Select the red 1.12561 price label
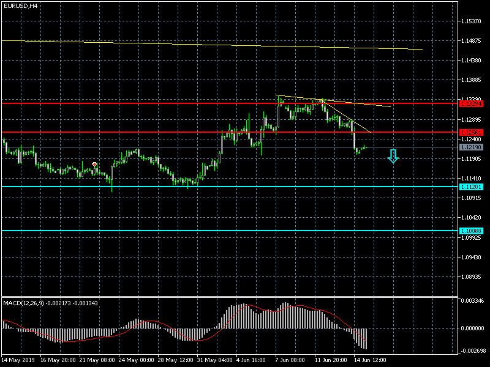Screen dimensions: 490x367 [x=471, y=133]
